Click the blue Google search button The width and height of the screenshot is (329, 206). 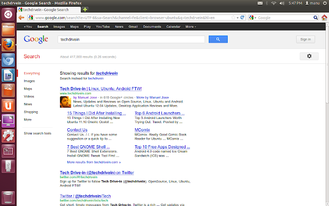(x=218, y=39)
